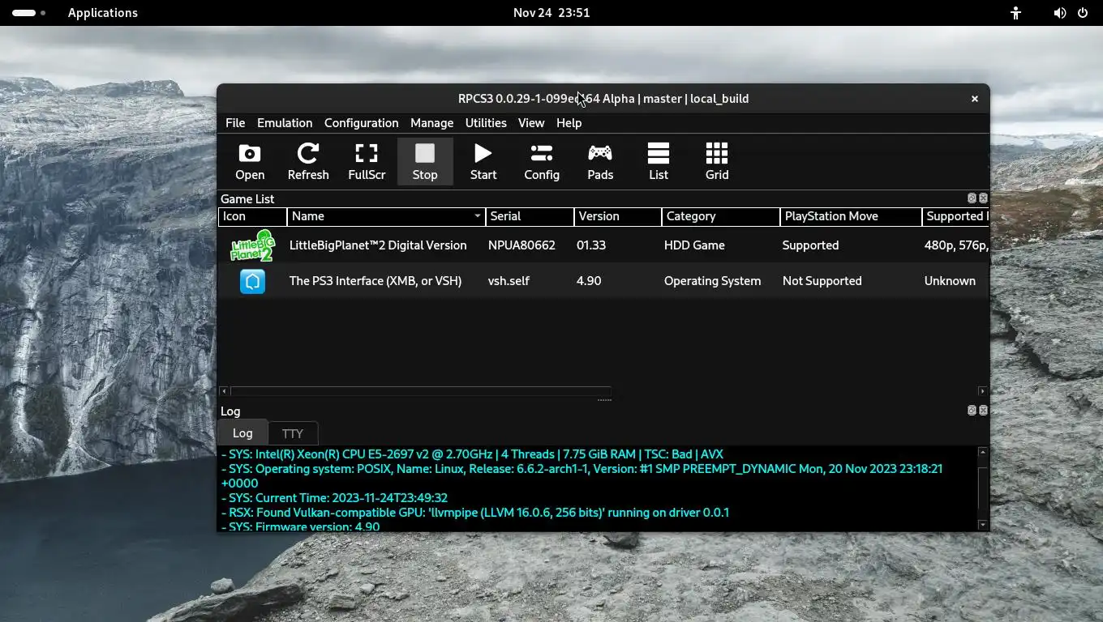Screen dimensions: 1103x622
Task: Open the File menu
Action: [235, 123]
